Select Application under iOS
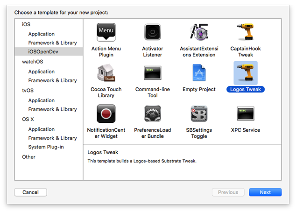296x212 pixels. click(42, 34)
